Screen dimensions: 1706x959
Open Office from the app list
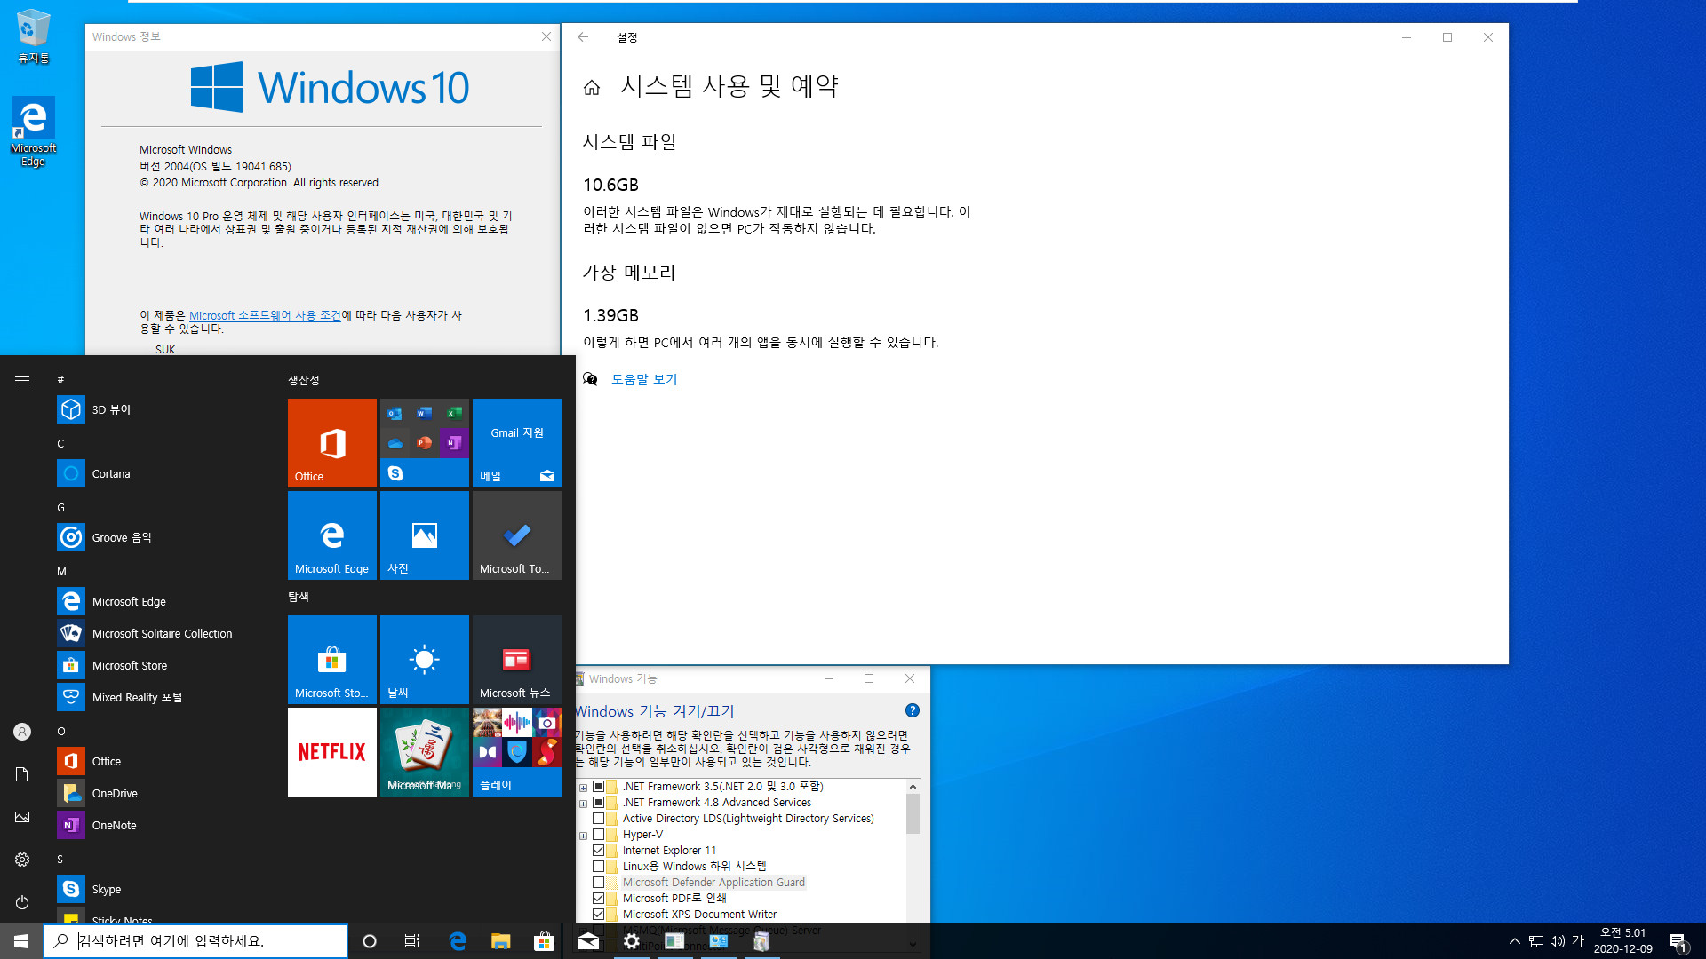160,761
